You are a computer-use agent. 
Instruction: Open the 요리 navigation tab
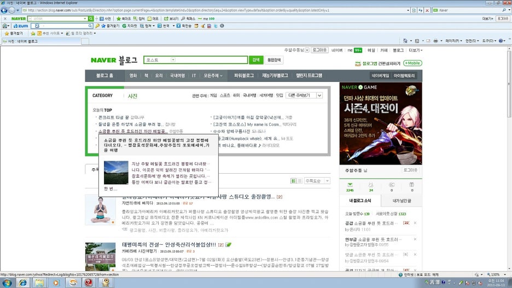tap(159, 75)
